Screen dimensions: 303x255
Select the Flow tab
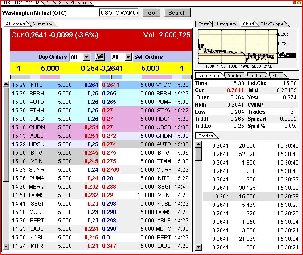pyautogui.click(x=277, y=76)
